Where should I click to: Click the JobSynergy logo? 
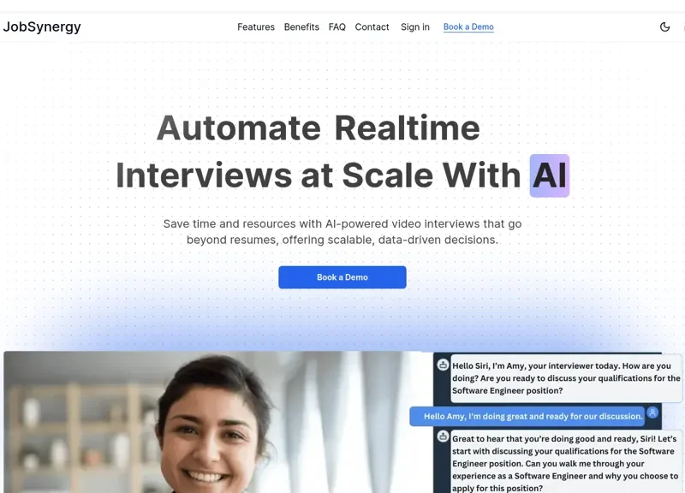click(42, 27)
